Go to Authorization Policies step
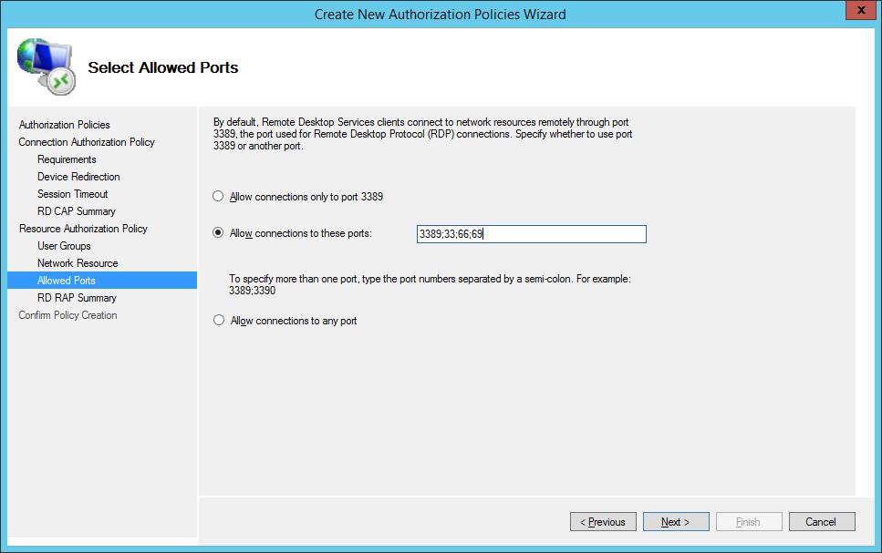Viewport: 882px width, 553px height. pos(64,125)
